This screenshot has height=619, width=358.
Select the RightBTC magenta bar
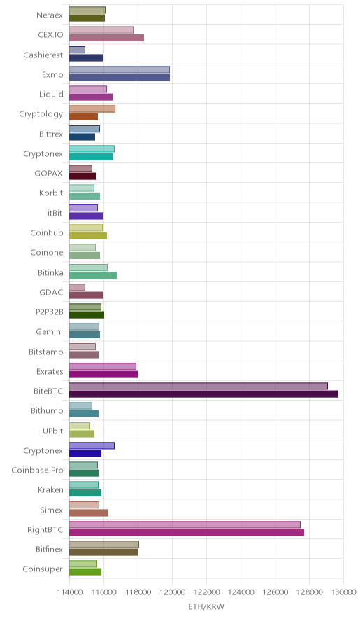pyautogui.click(x=187, y=533)
